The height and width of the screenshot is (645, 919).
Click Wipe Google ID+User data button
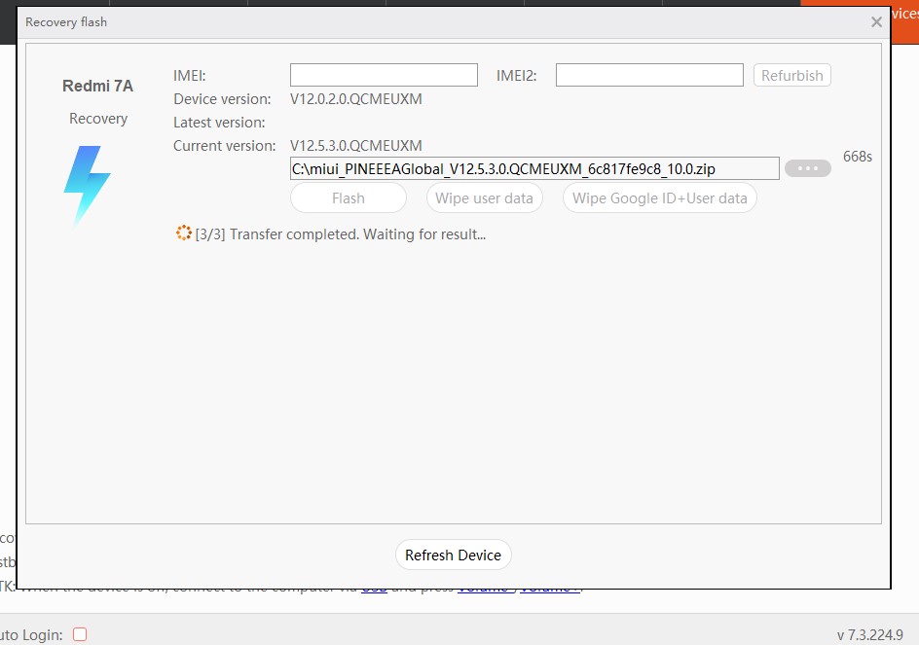659,198
